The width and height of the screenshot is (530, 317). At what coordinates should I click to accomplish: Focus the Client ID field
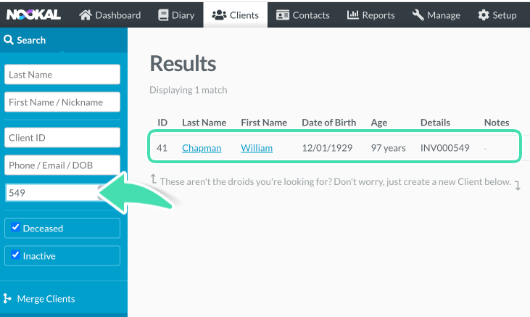click(62, 138)
